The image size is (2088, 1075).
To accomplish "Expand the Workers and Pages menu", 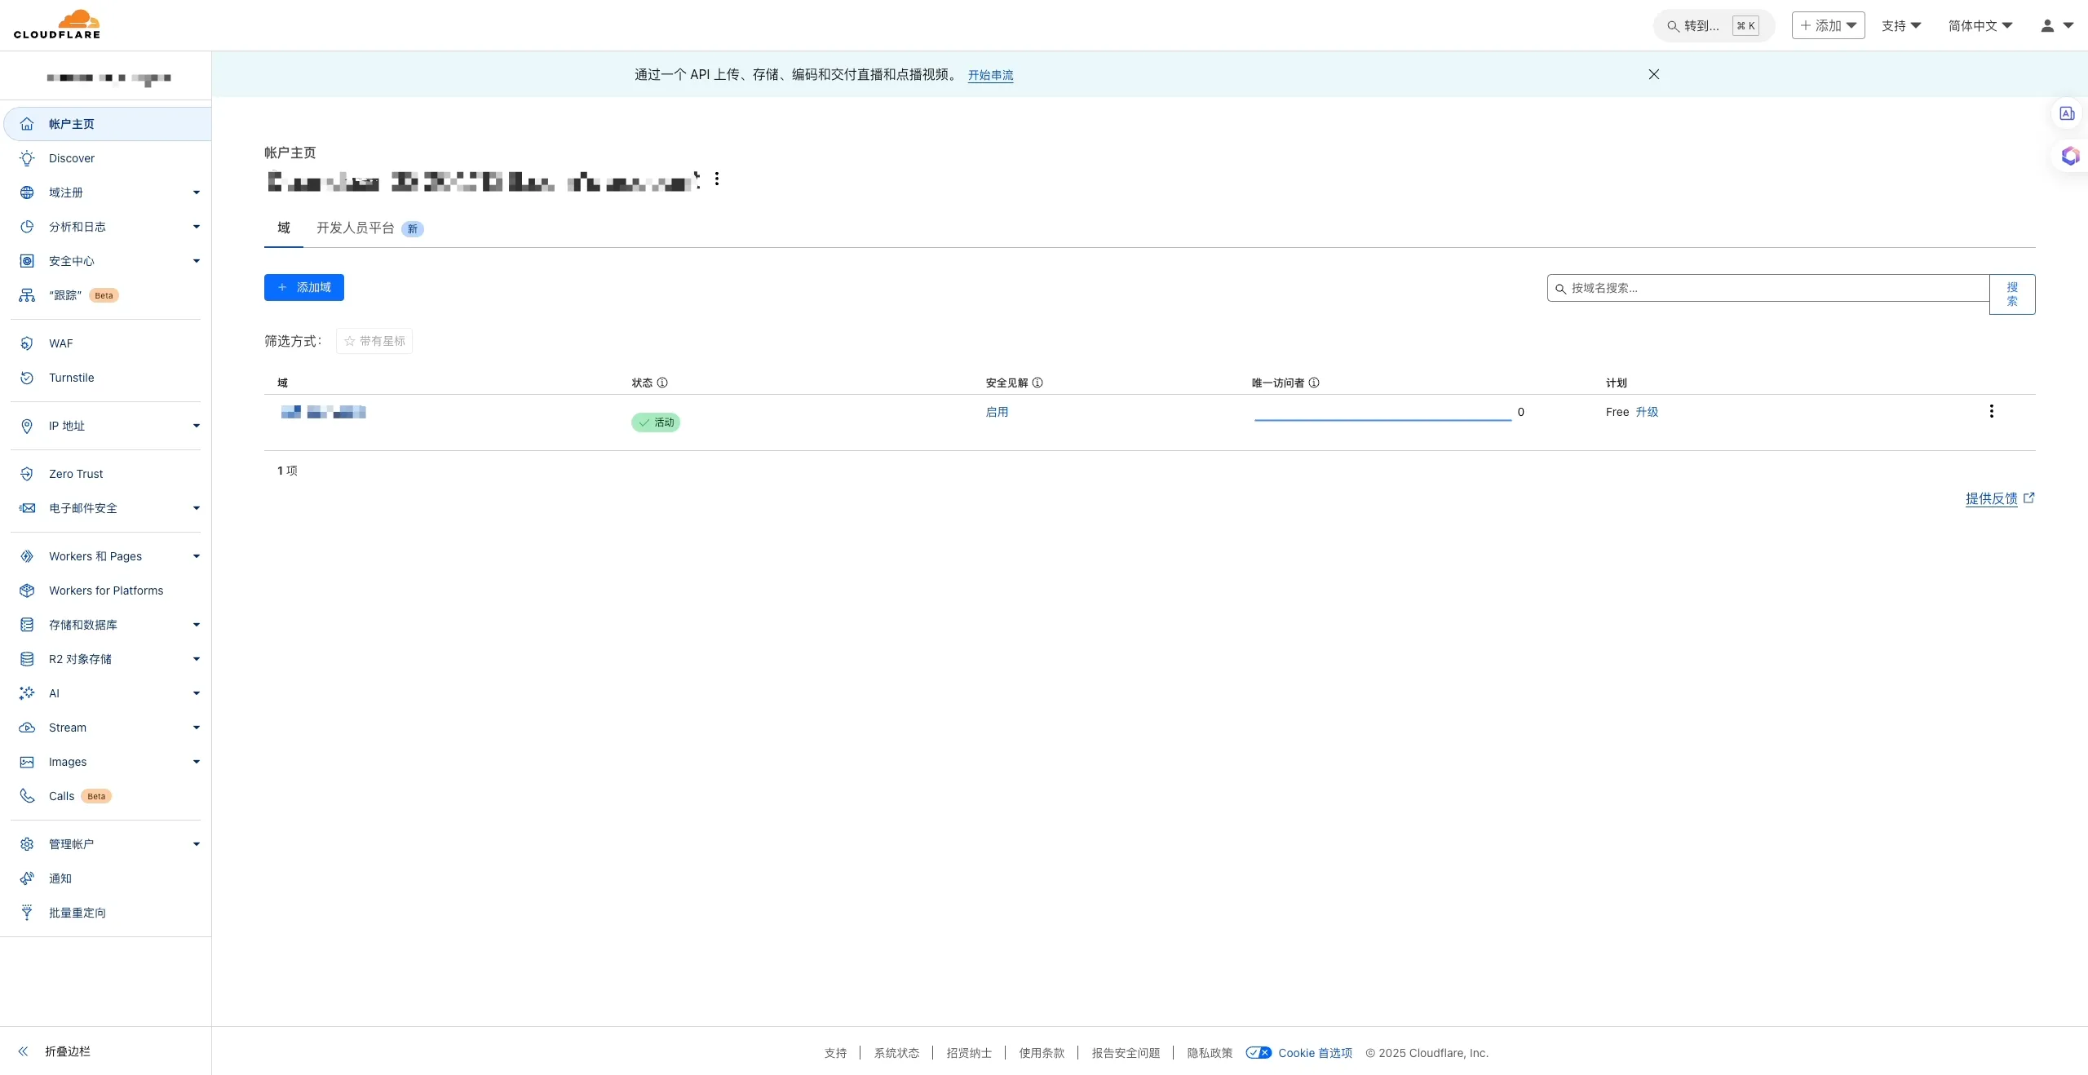I will (x=196, y=556).
